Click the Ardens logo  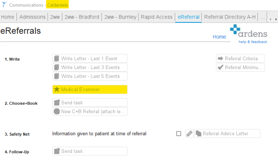249,31
